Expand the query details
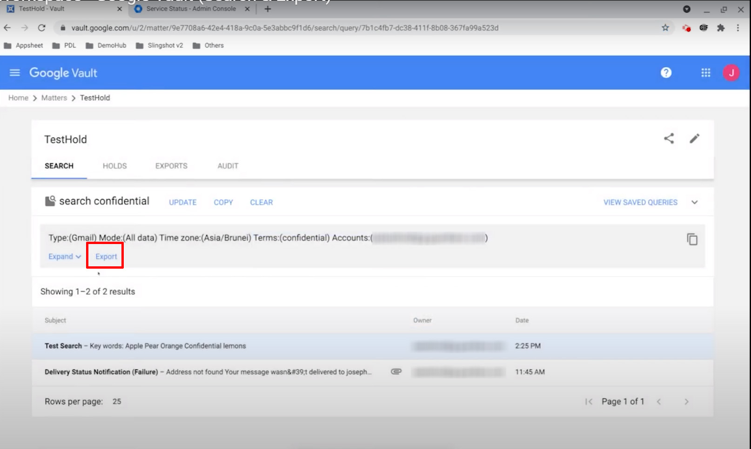Screen dimensions: 751x449 [x=65, y=257]
